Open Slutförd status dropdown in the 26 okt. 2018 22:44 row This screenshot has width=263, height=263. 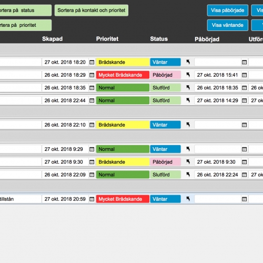165,100
